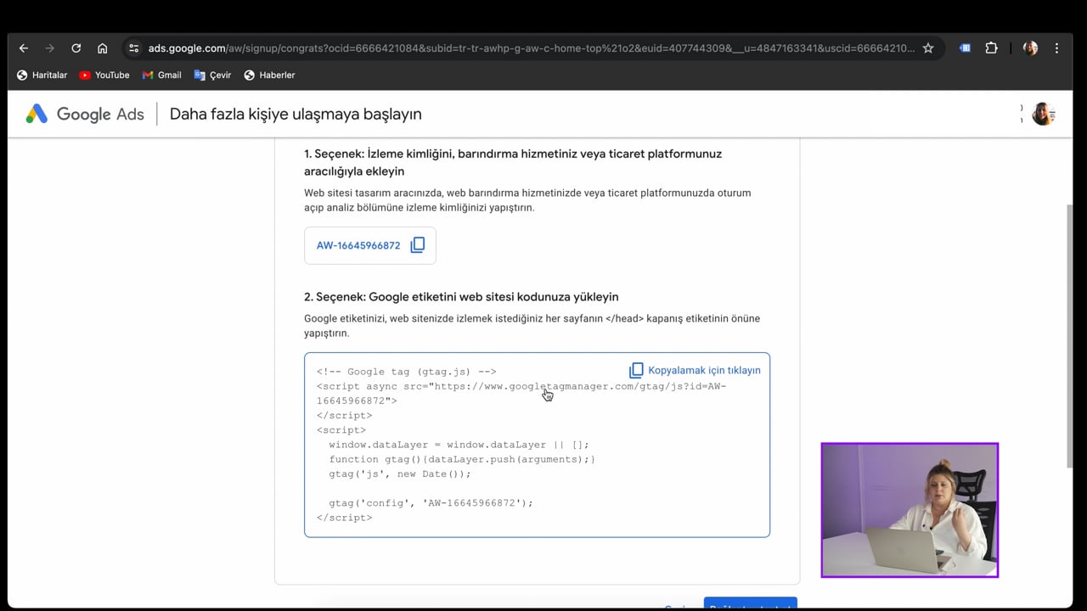
Task: Open the Chrome three-dot menu
Action: pos(1056,48)
